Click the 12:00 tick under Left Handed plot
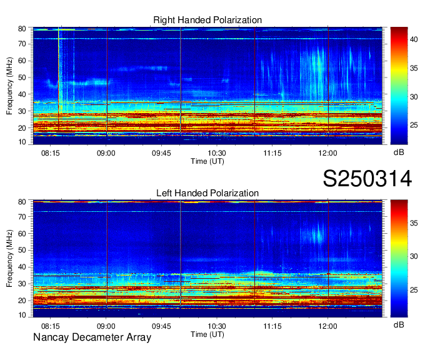425x345 pixels. point(327,326)
